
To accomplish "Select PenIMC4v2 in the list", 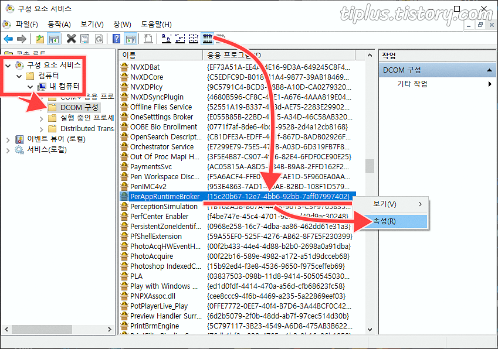I will (x=148, y=186).
